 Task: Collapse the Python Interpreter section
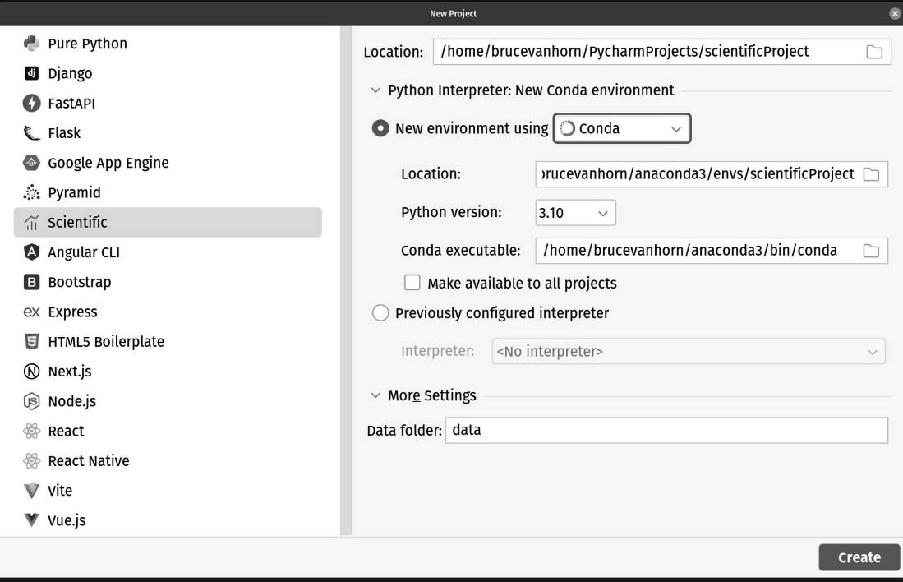point(375,90)
